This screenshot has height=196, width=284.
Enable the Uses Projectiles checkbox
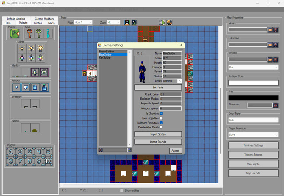coord(161,118)
